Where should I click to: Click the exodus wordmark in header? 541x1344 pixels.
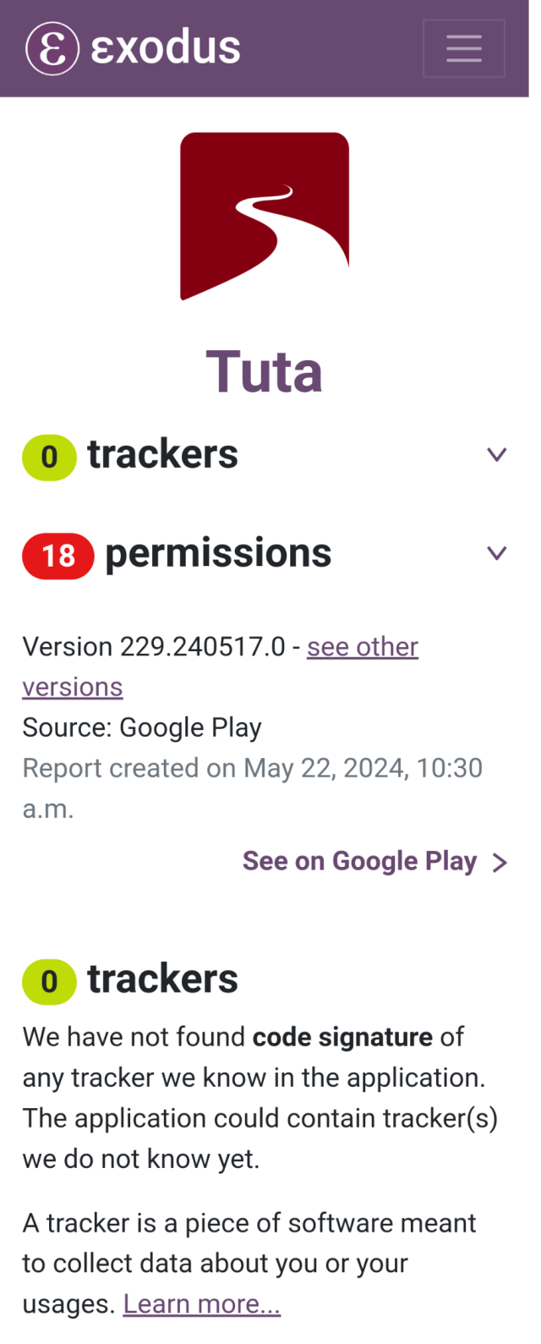point(166,48)
